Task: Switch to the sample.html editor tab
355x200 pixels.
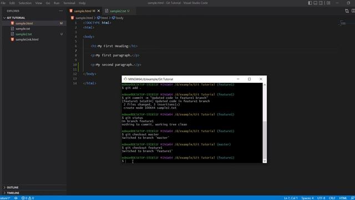Action: (x=85, y=11)
